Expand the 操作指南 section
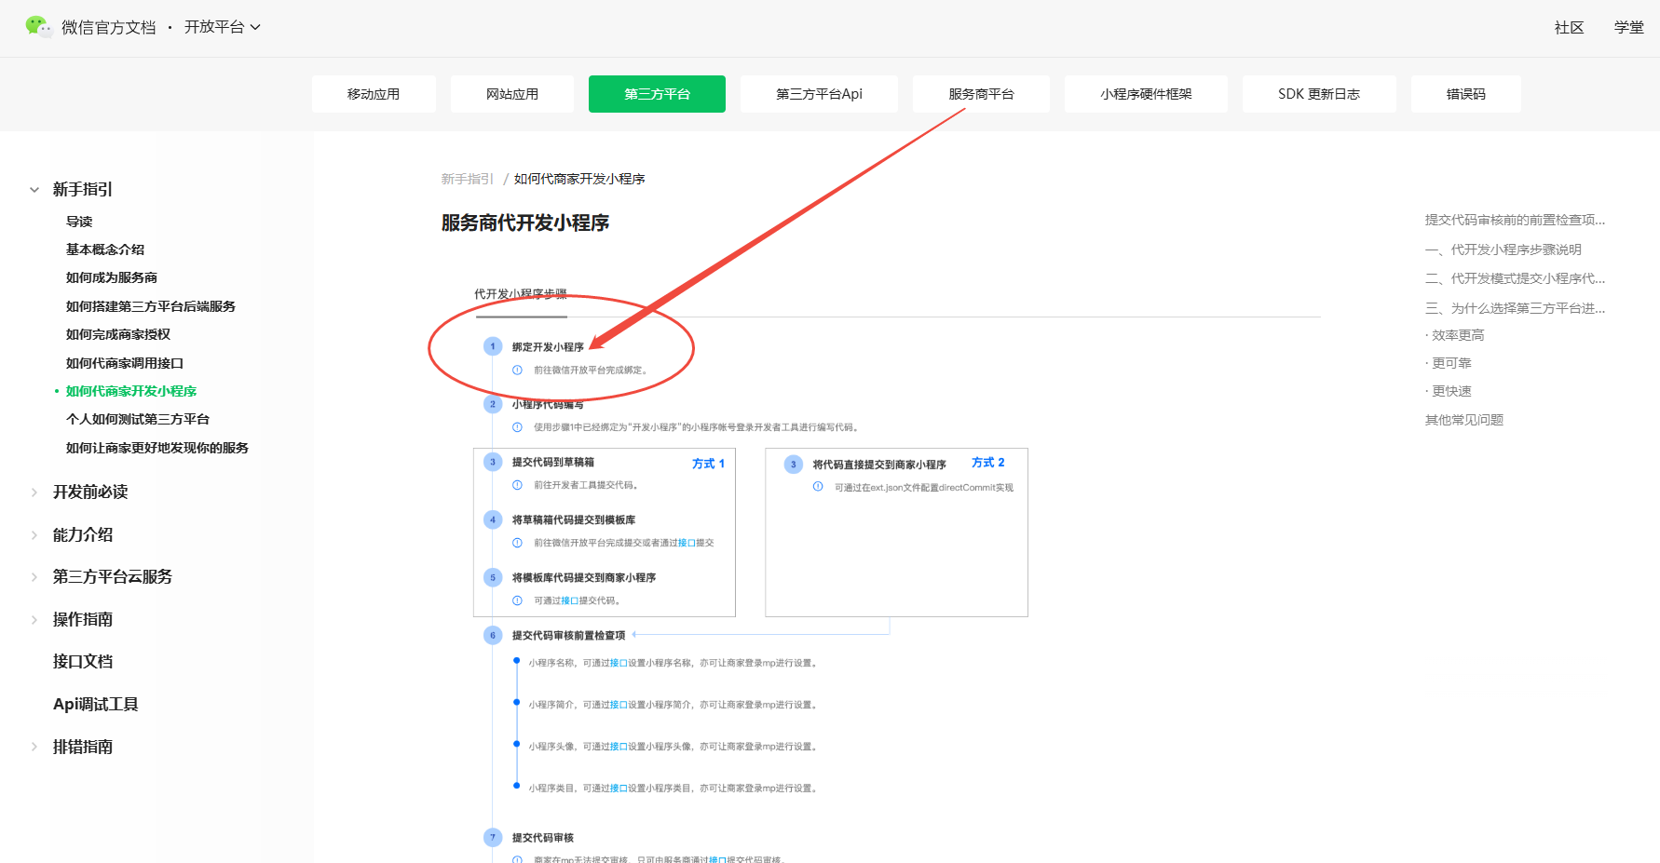Viewport: 1660px width, 863px height. [x=34, y=620]
